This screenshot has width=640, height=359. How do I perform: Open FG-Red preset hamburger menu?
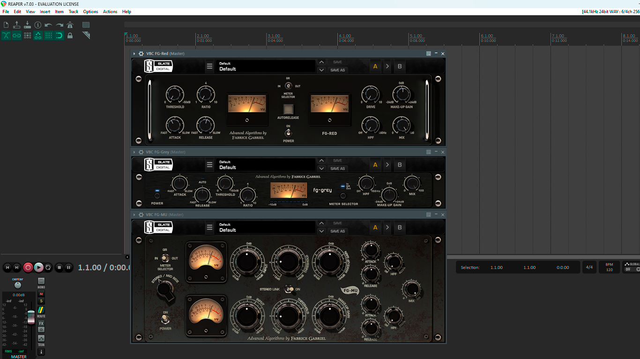(209, 66)
